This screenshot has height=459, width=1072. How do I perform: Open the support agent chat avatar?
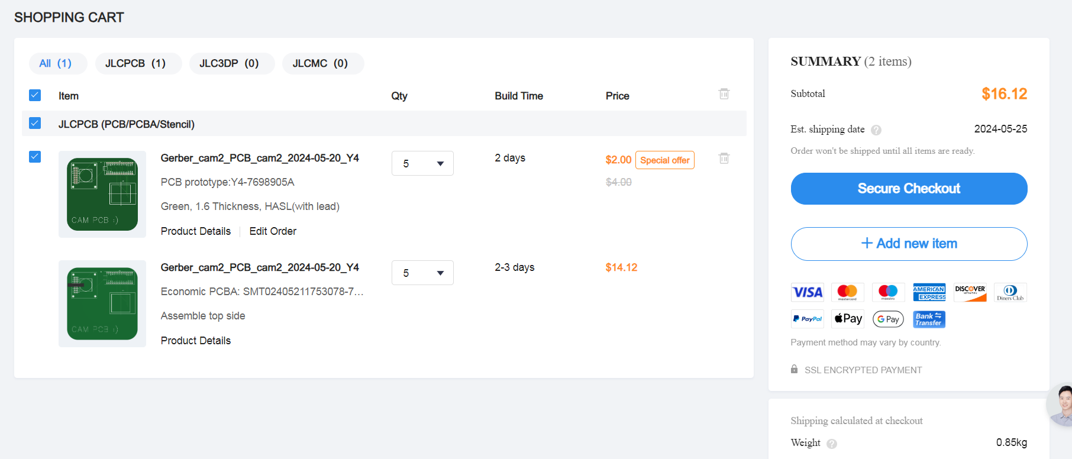1061,406
